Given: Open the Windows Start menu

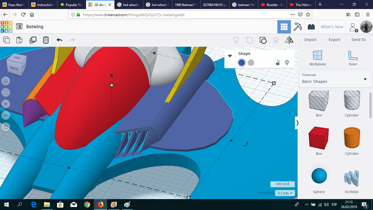Looking at the screenshot, I should [x=7, y=205].
